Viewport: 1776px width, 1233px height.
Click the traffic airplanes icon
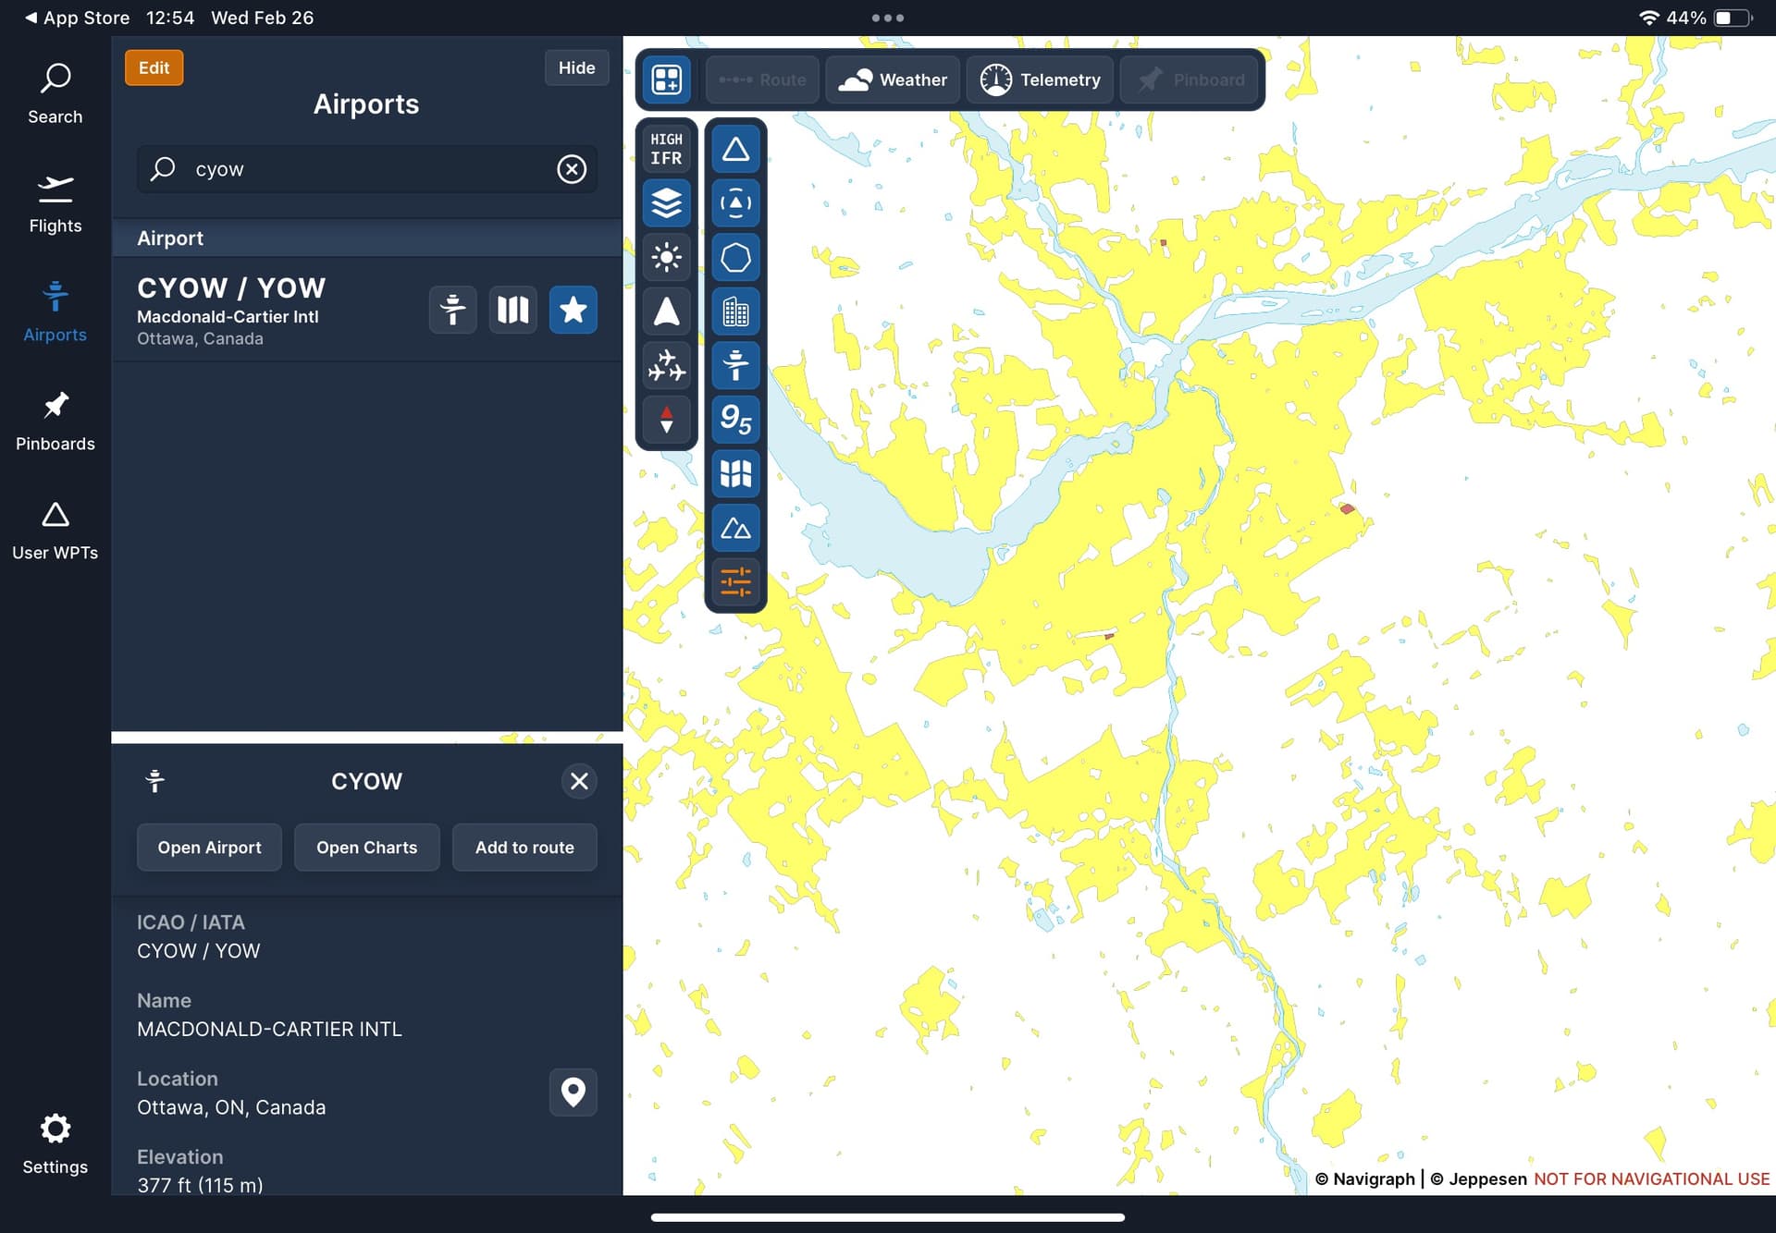coord(666,365)
